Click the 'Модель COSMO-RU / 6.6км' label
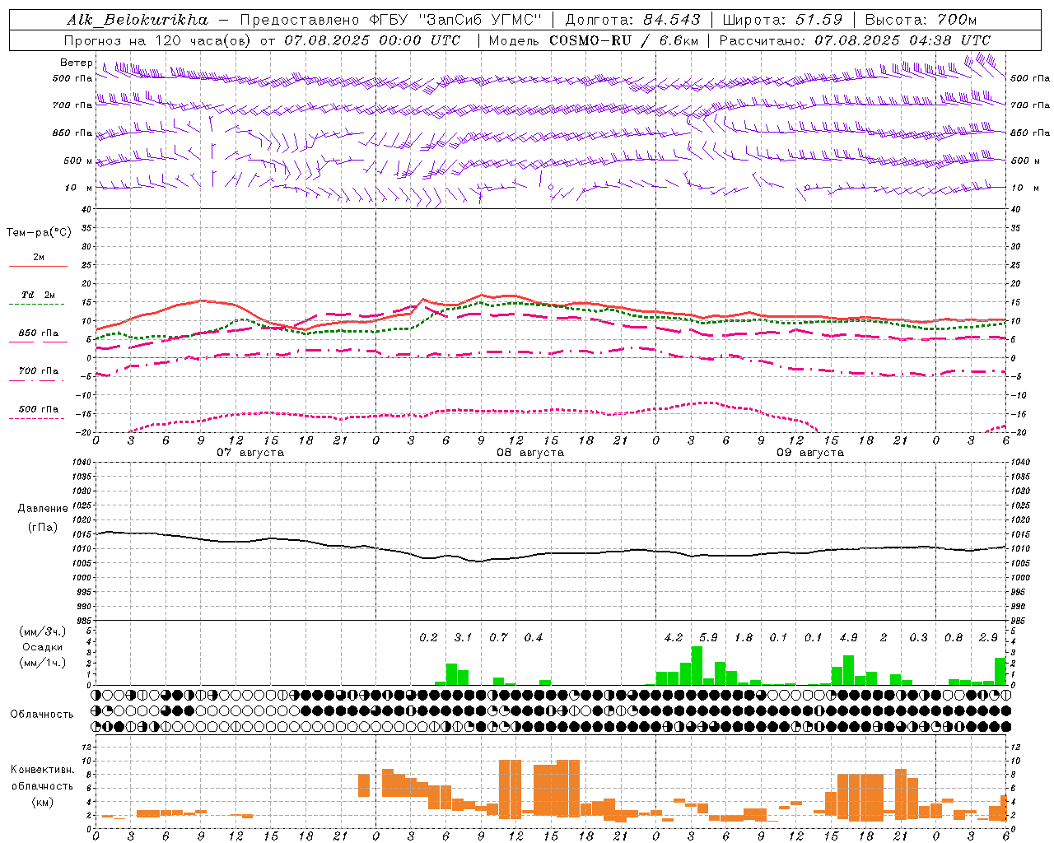The width and height of the screenshot is (1054, 843). coord(594,40)
